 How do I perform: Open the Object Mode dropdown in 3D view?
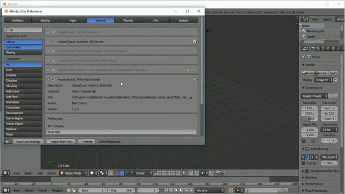(73, 174)
